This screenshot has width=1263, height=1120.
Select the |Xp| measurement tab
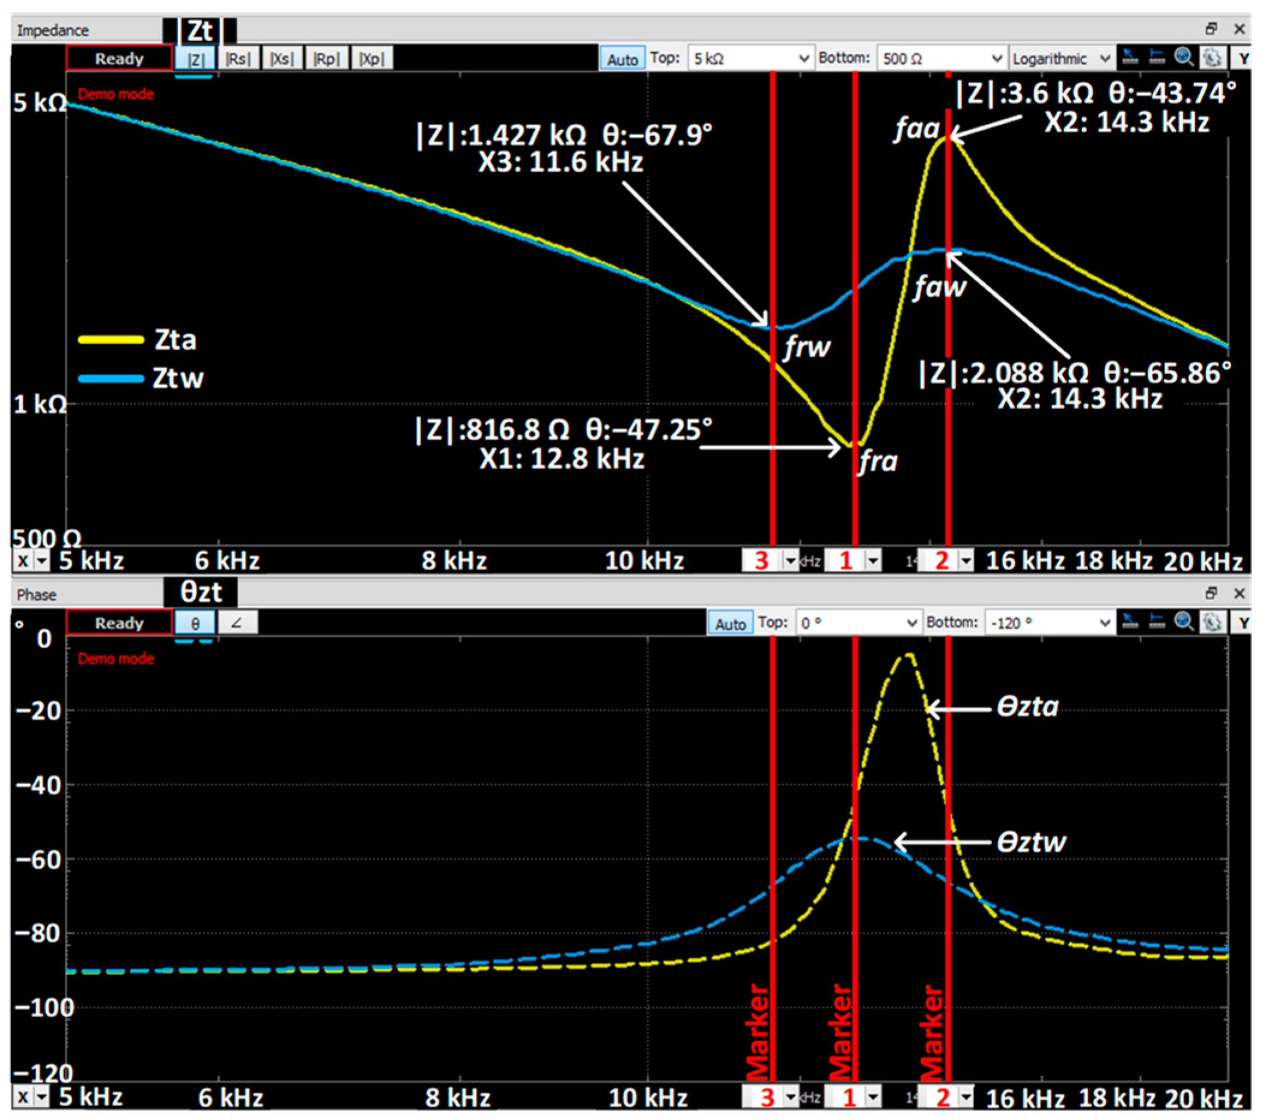pos(372,59)
